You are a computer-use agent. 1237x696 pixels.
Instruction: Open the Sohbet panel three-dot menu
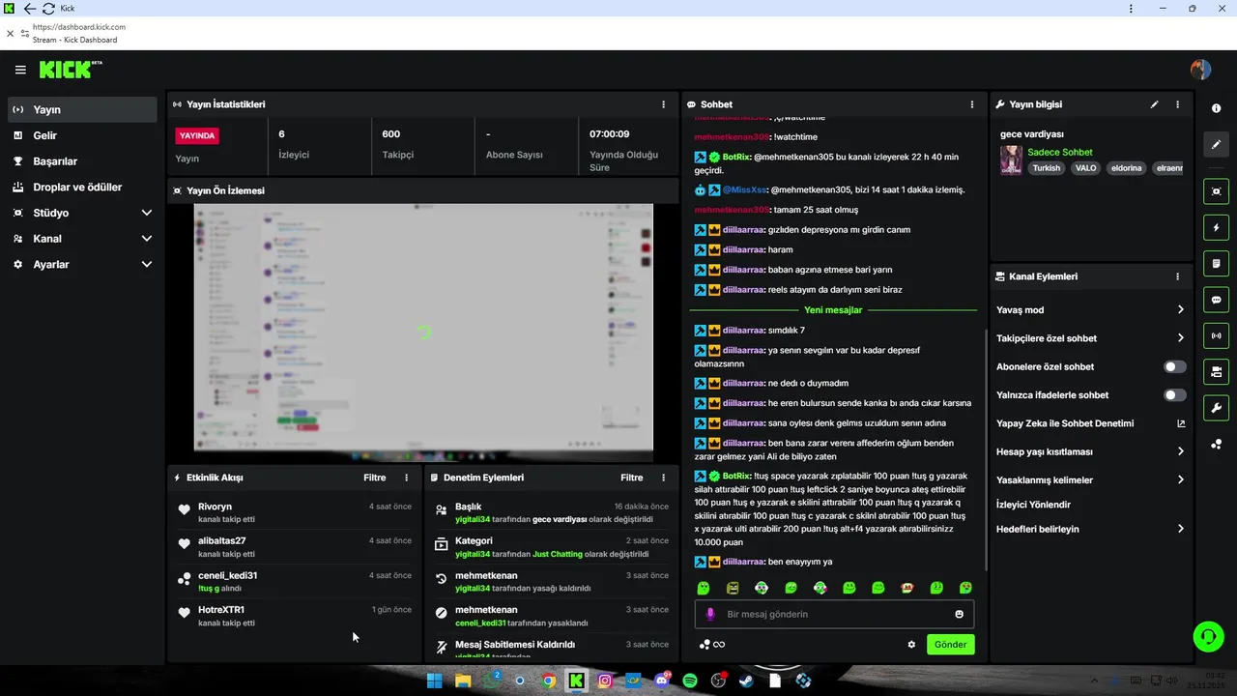pos(972,104)
